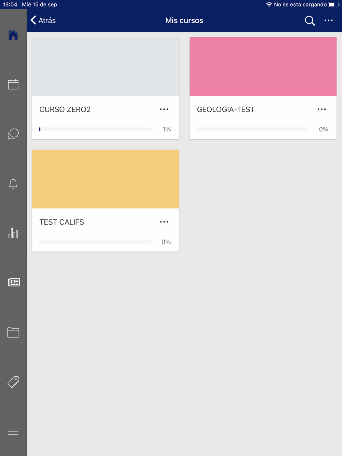The image size is (342, 456).
Task: Open the Grades bar chart icon
Action: [13, 233]
